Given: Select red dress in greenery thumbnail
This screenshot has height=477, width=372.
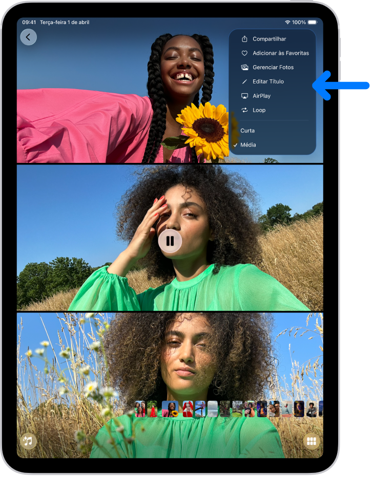Looking at the screenshot, I should pyautogui.click(x=152, y=409).
